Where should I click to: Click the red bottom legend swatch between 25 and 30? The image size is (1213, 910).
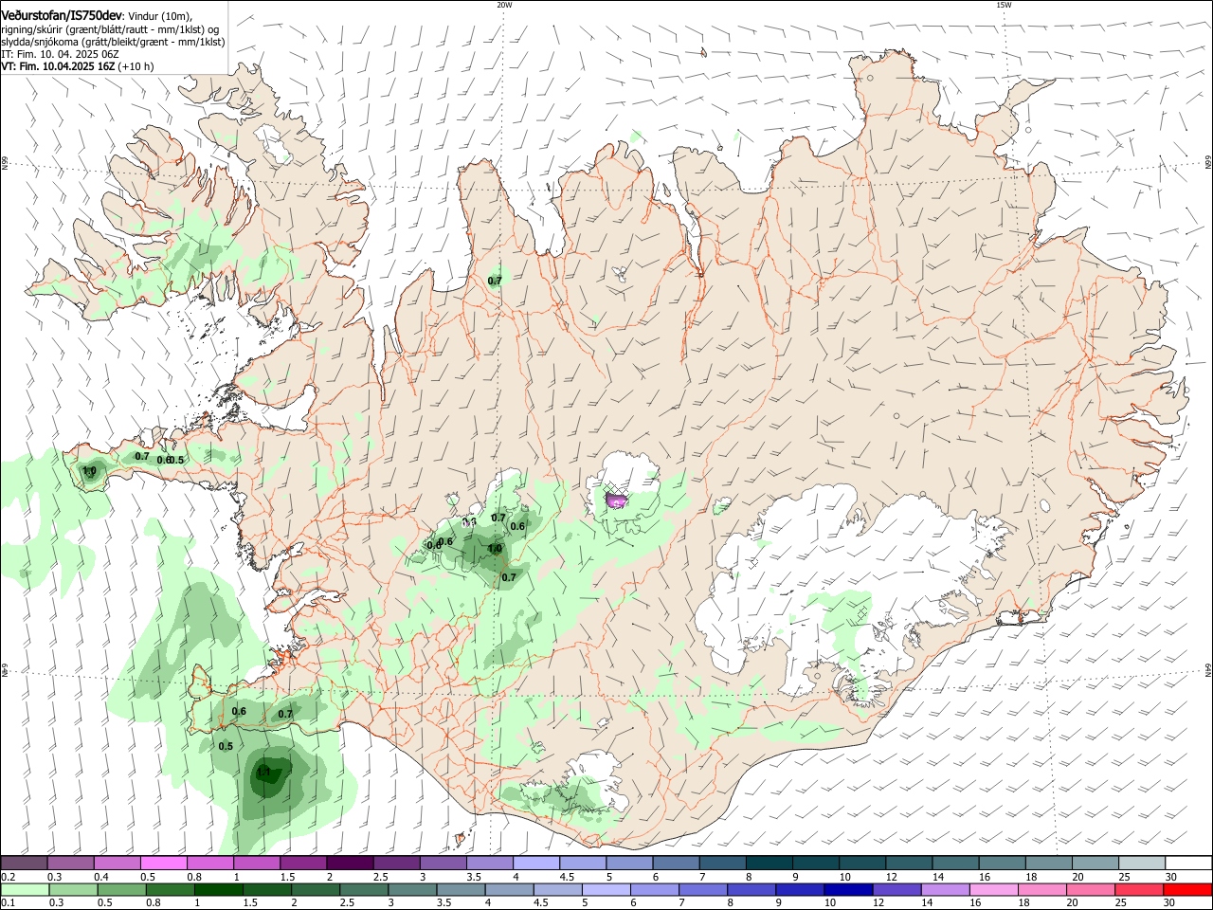click(1138, 890)
